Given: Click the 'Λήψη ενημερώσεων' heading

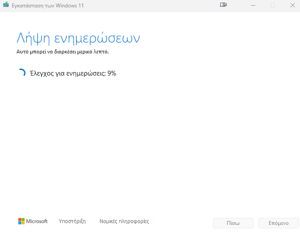Looking at the screenshot, I should click(x=78, y=38).
